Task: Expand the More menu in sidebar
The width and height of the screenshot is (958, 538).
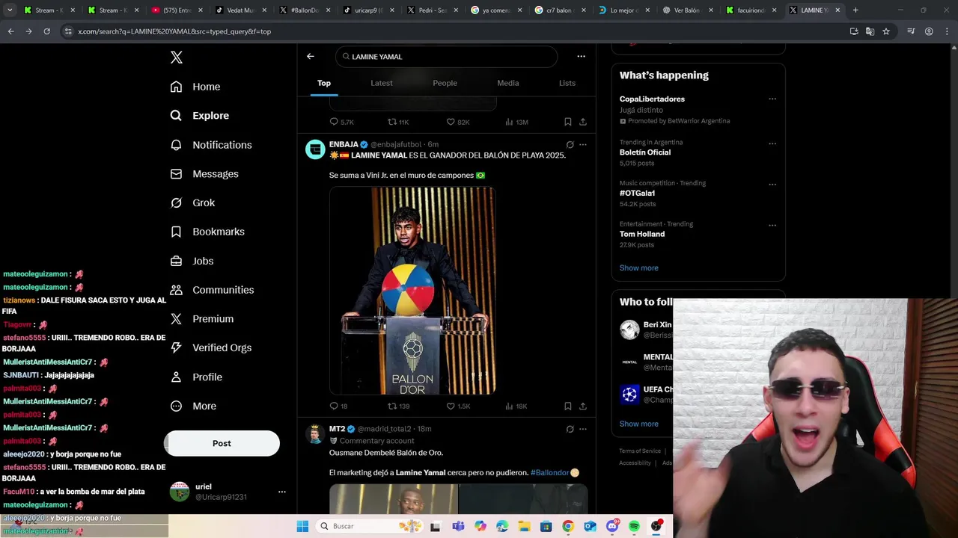Action: tap(193, 406)
